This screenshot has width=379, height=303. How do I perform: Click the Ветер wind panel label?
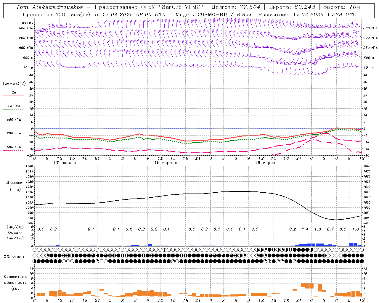[x=28, y=22]
